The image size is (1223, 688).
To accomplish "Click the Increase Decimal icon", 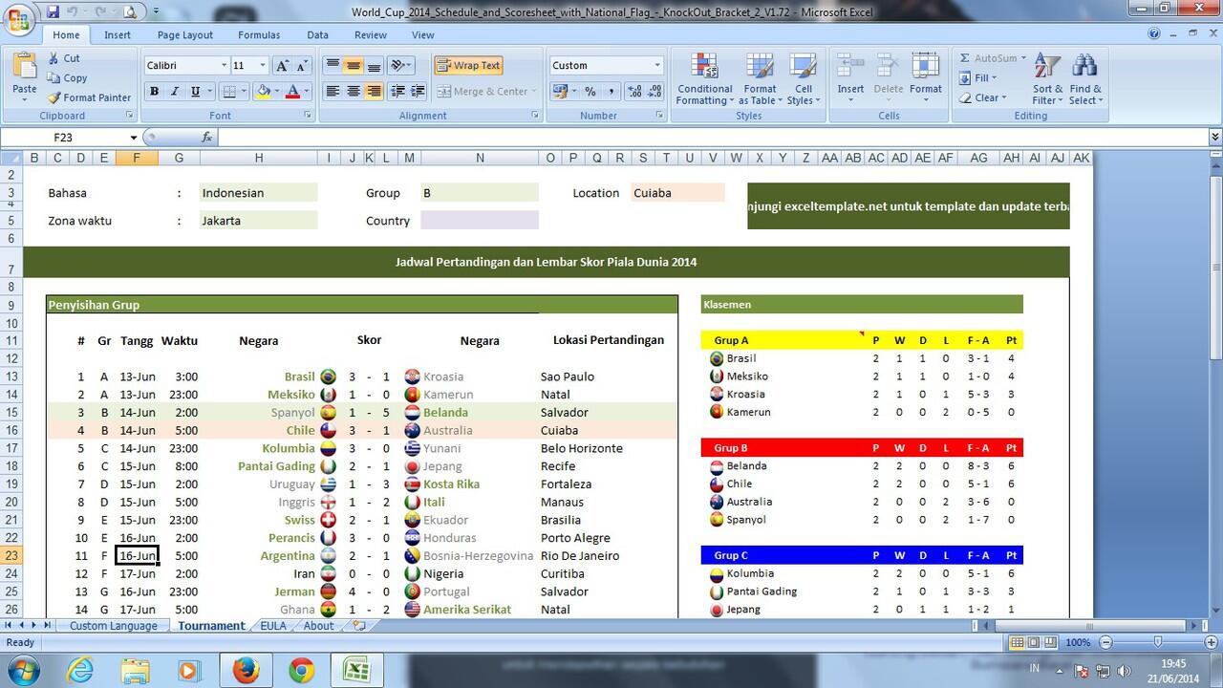I will 633,92.
